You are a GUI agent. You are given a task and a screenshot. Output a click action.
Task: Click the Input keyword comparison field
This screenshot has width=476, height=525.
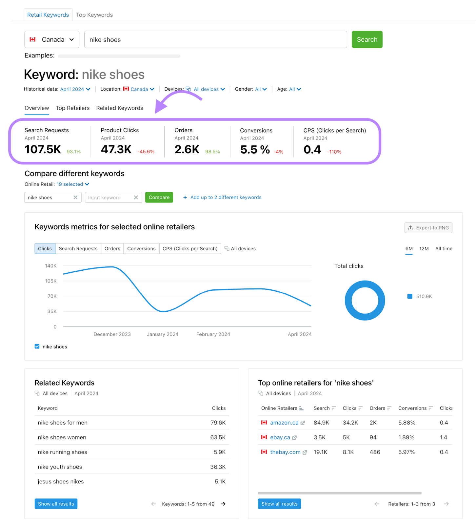click(110, 198)
